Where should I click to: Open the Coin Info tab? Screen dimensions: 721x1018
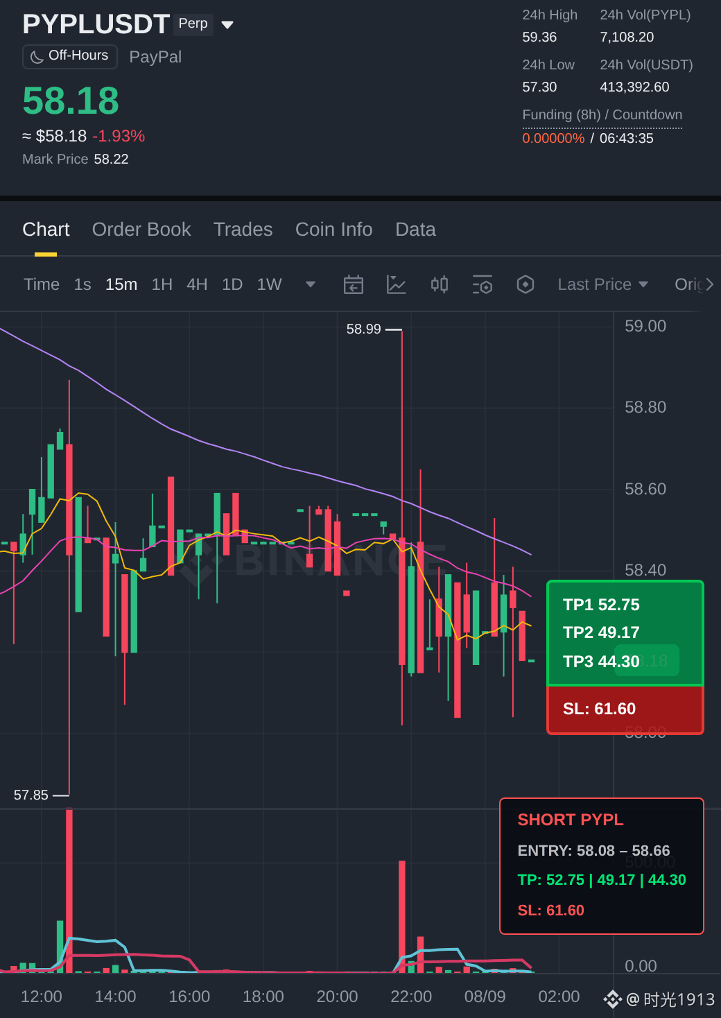coord(334,230)
